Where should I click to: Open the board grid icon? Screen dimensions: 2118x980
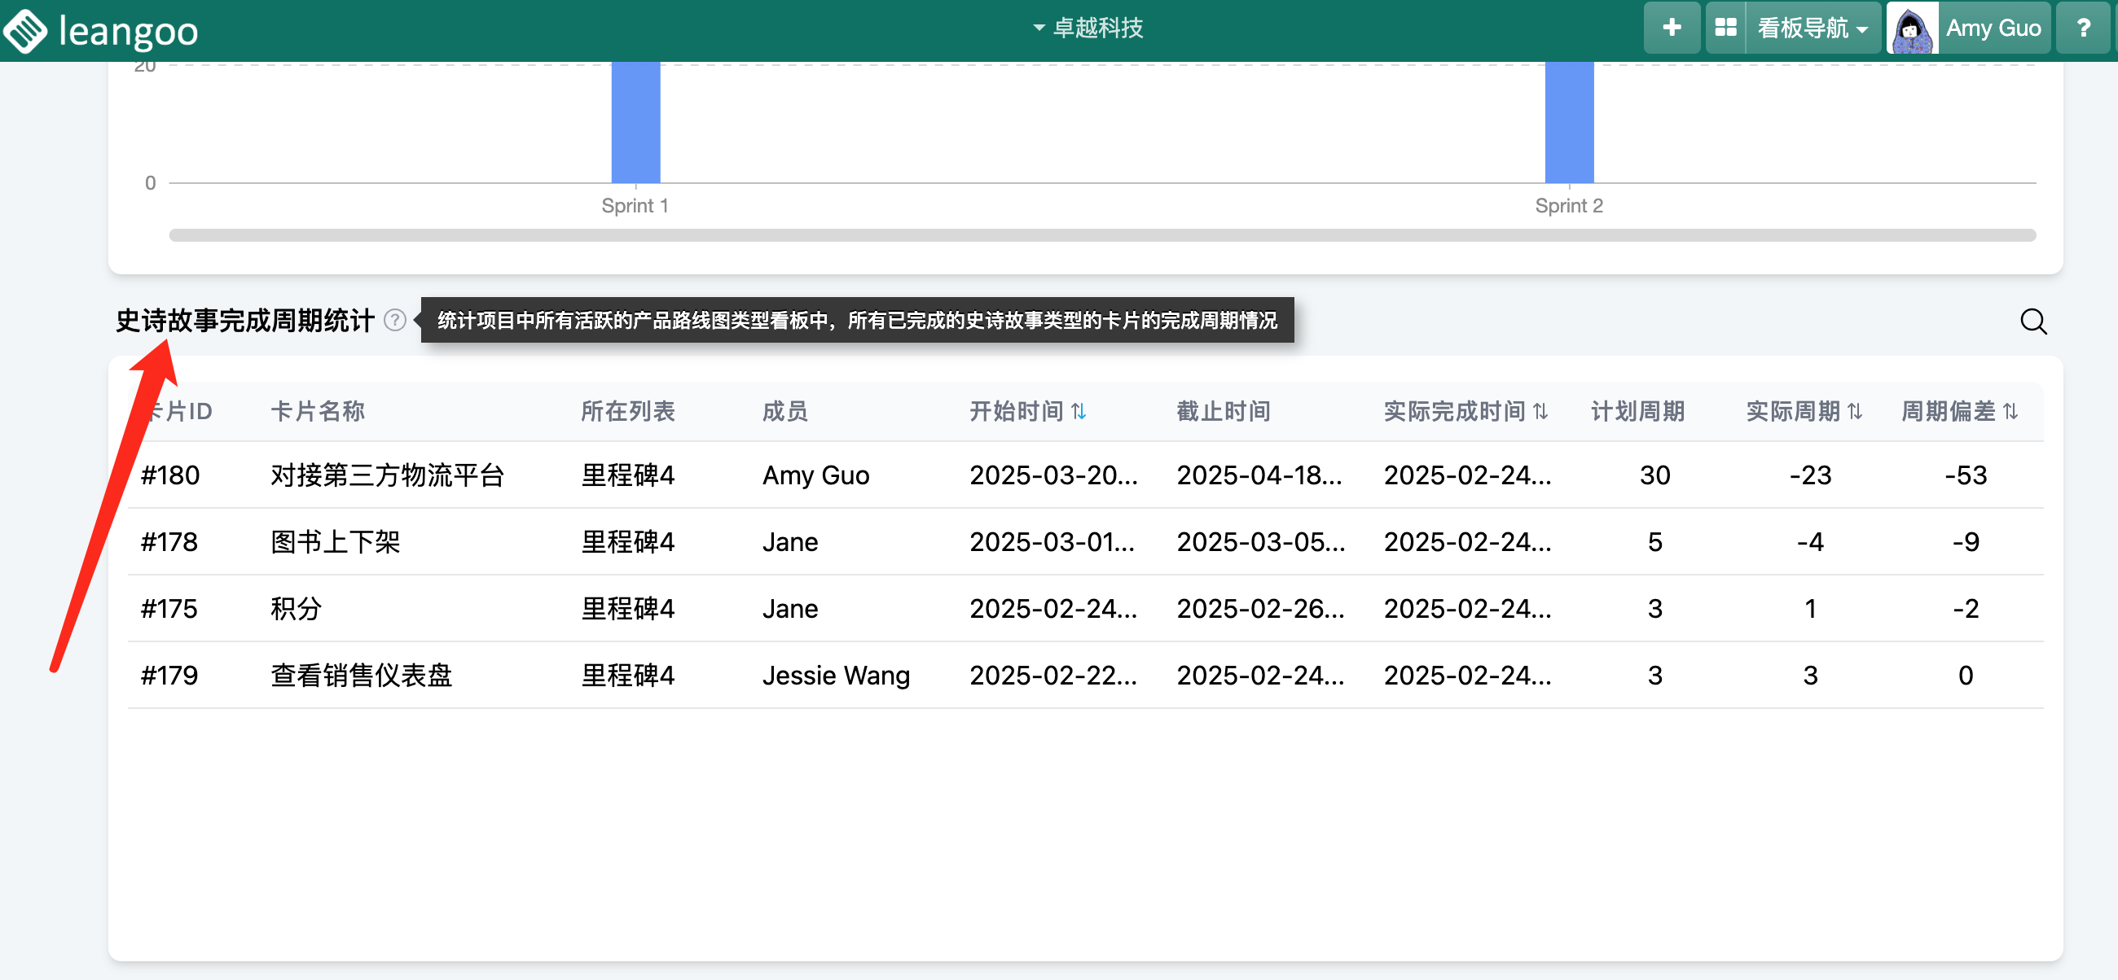pos(1725,28)
